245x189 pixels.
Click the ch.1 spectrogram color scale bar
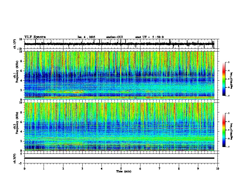point(224,79)
